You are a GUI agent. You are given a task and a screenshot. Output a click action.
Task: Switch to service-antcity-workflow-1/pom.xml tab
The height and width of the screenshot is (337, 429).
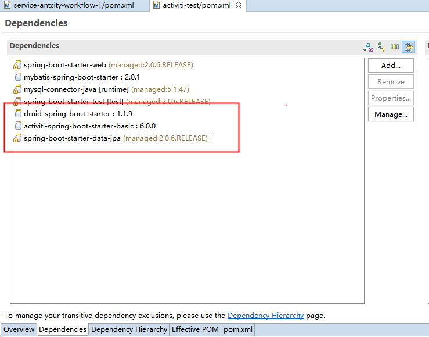[73, 5]
